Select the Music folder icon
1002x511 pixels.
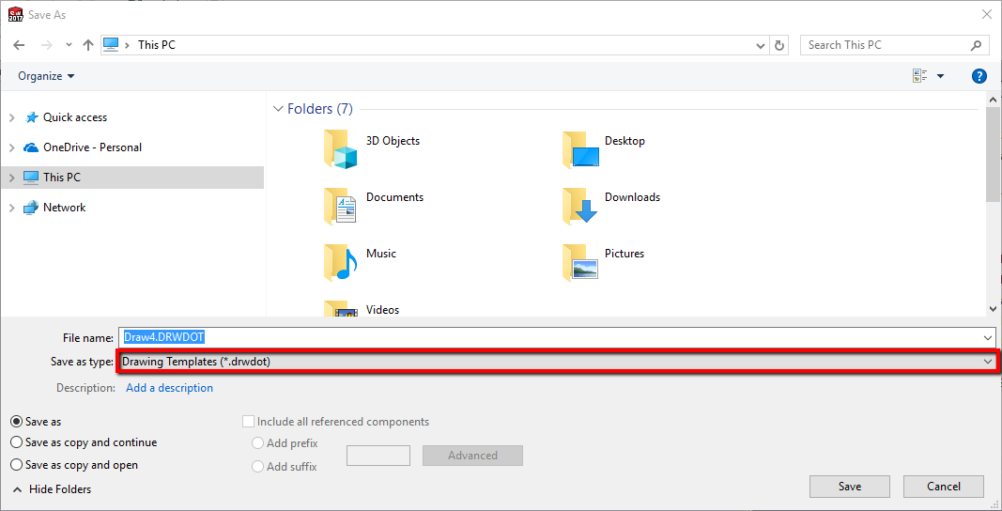pos(340,261)
